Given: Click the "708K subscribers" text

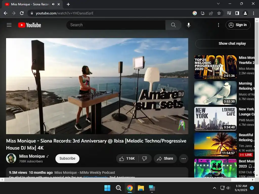Looking at the screenshot, I should 31,161.
